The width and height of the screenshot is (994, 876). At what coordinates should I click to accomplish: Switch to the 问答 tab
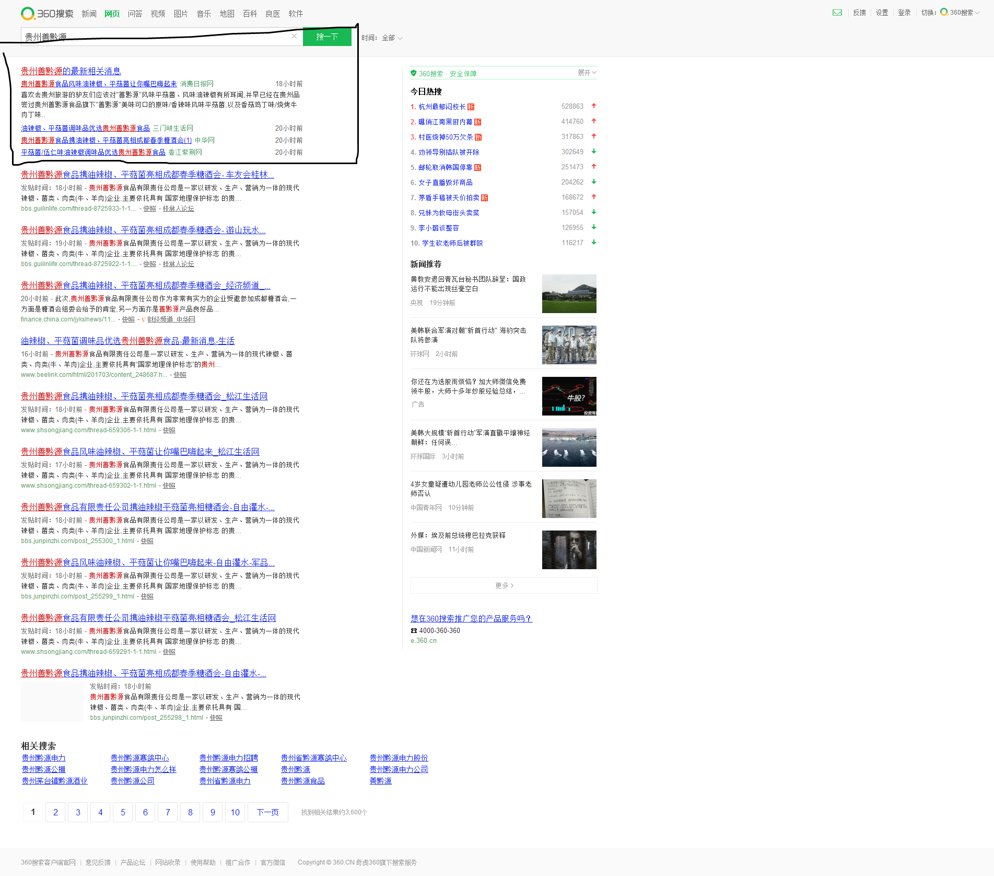pos(135,14)
